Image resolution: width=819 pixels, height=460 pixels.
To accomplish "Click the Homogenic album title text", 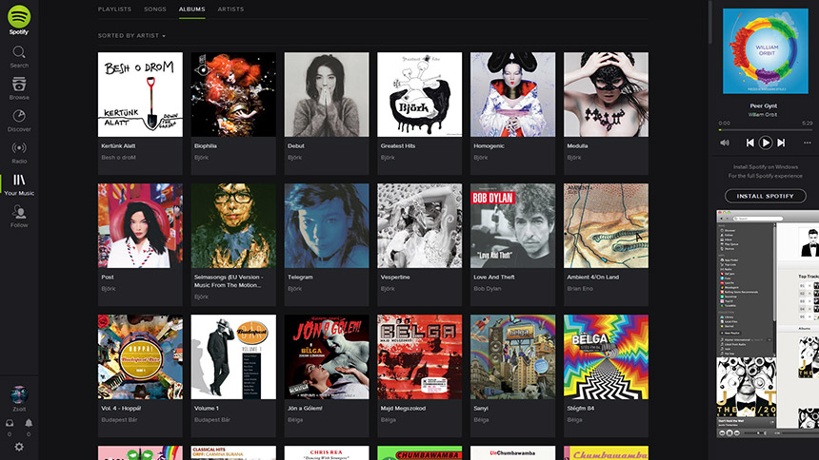I will 489,146.
